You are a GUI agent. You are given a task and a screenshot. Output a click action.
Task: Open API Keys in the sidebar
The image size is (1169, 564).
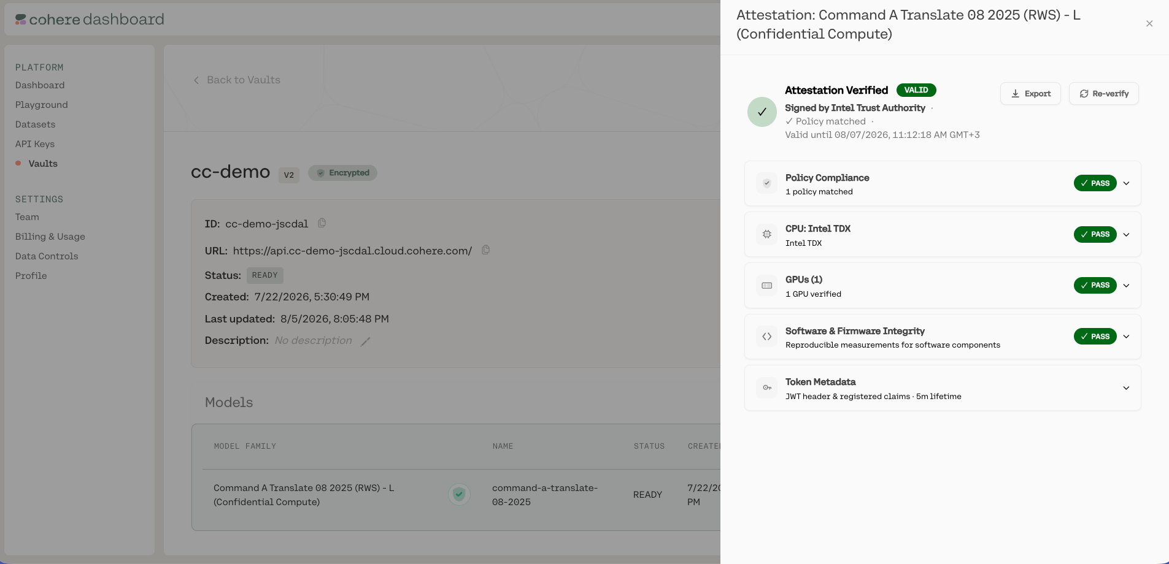pos(35,144)
